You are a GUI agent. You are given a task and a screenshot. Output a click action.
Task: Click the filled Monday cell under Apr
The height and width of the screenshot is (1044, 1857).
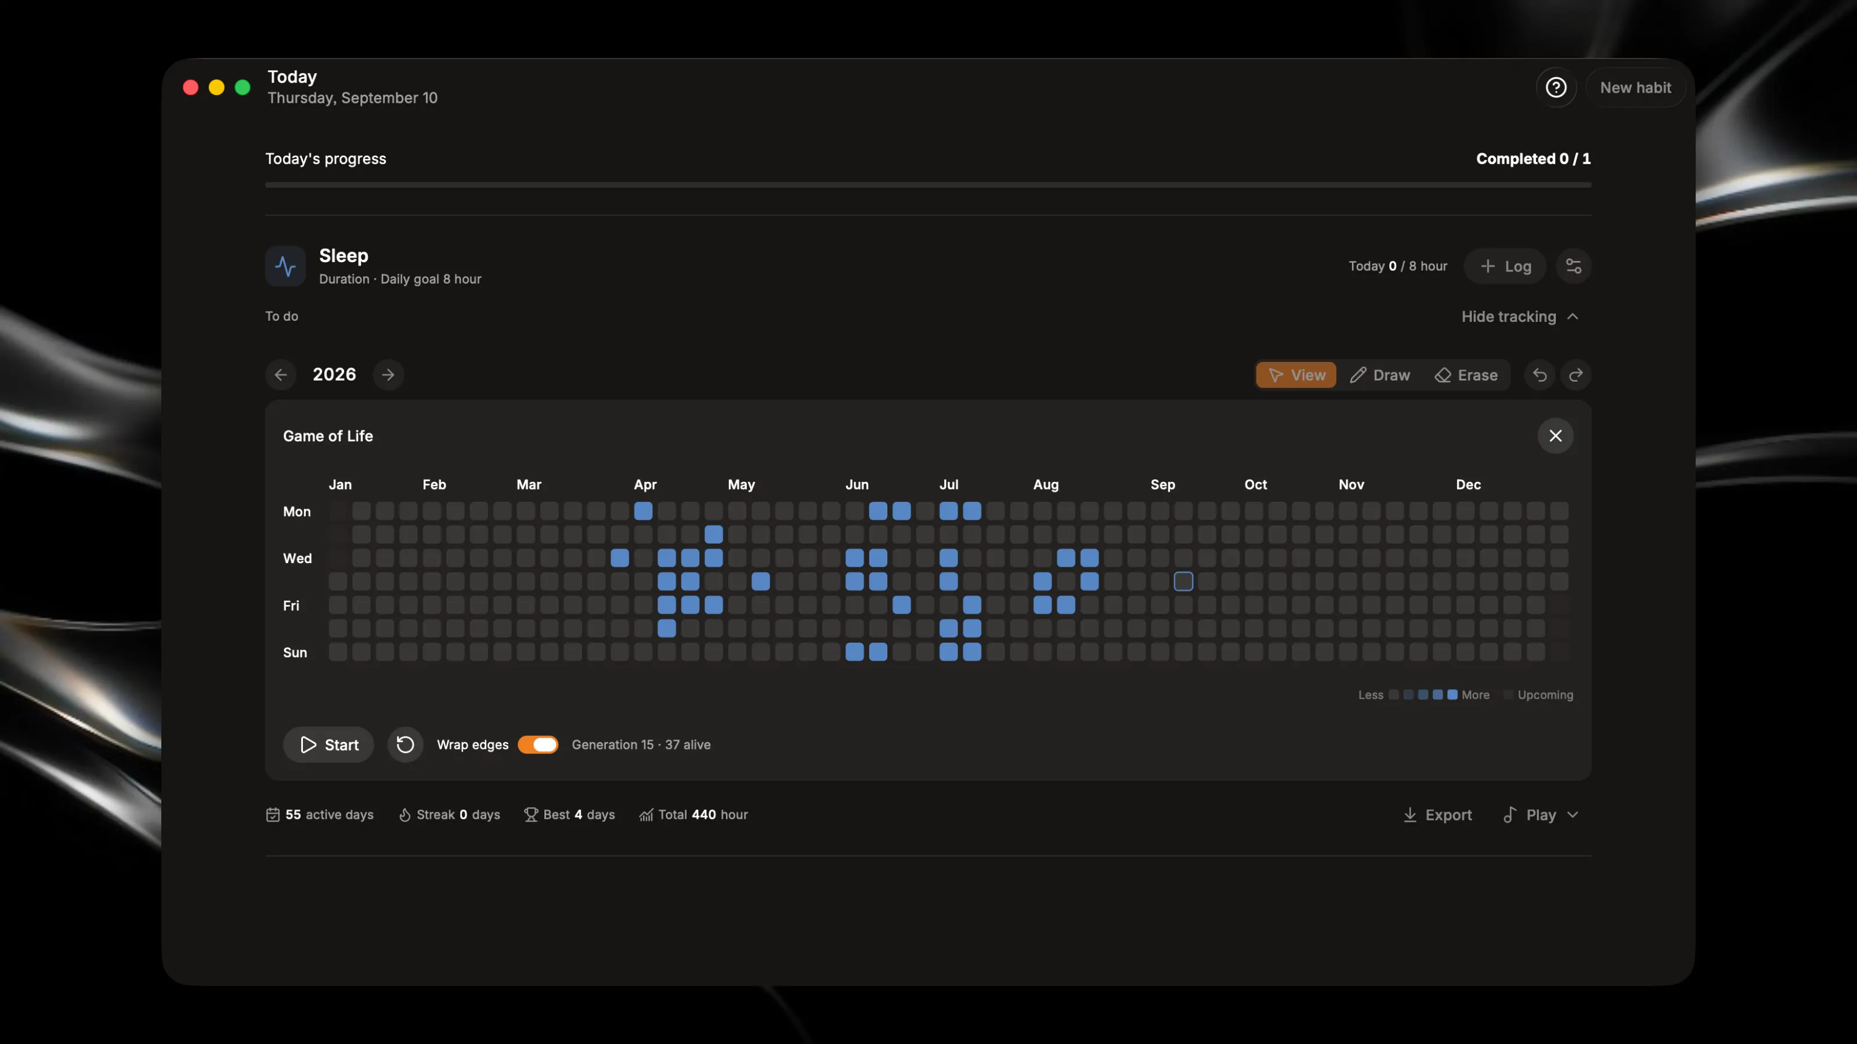coord(643,511)
